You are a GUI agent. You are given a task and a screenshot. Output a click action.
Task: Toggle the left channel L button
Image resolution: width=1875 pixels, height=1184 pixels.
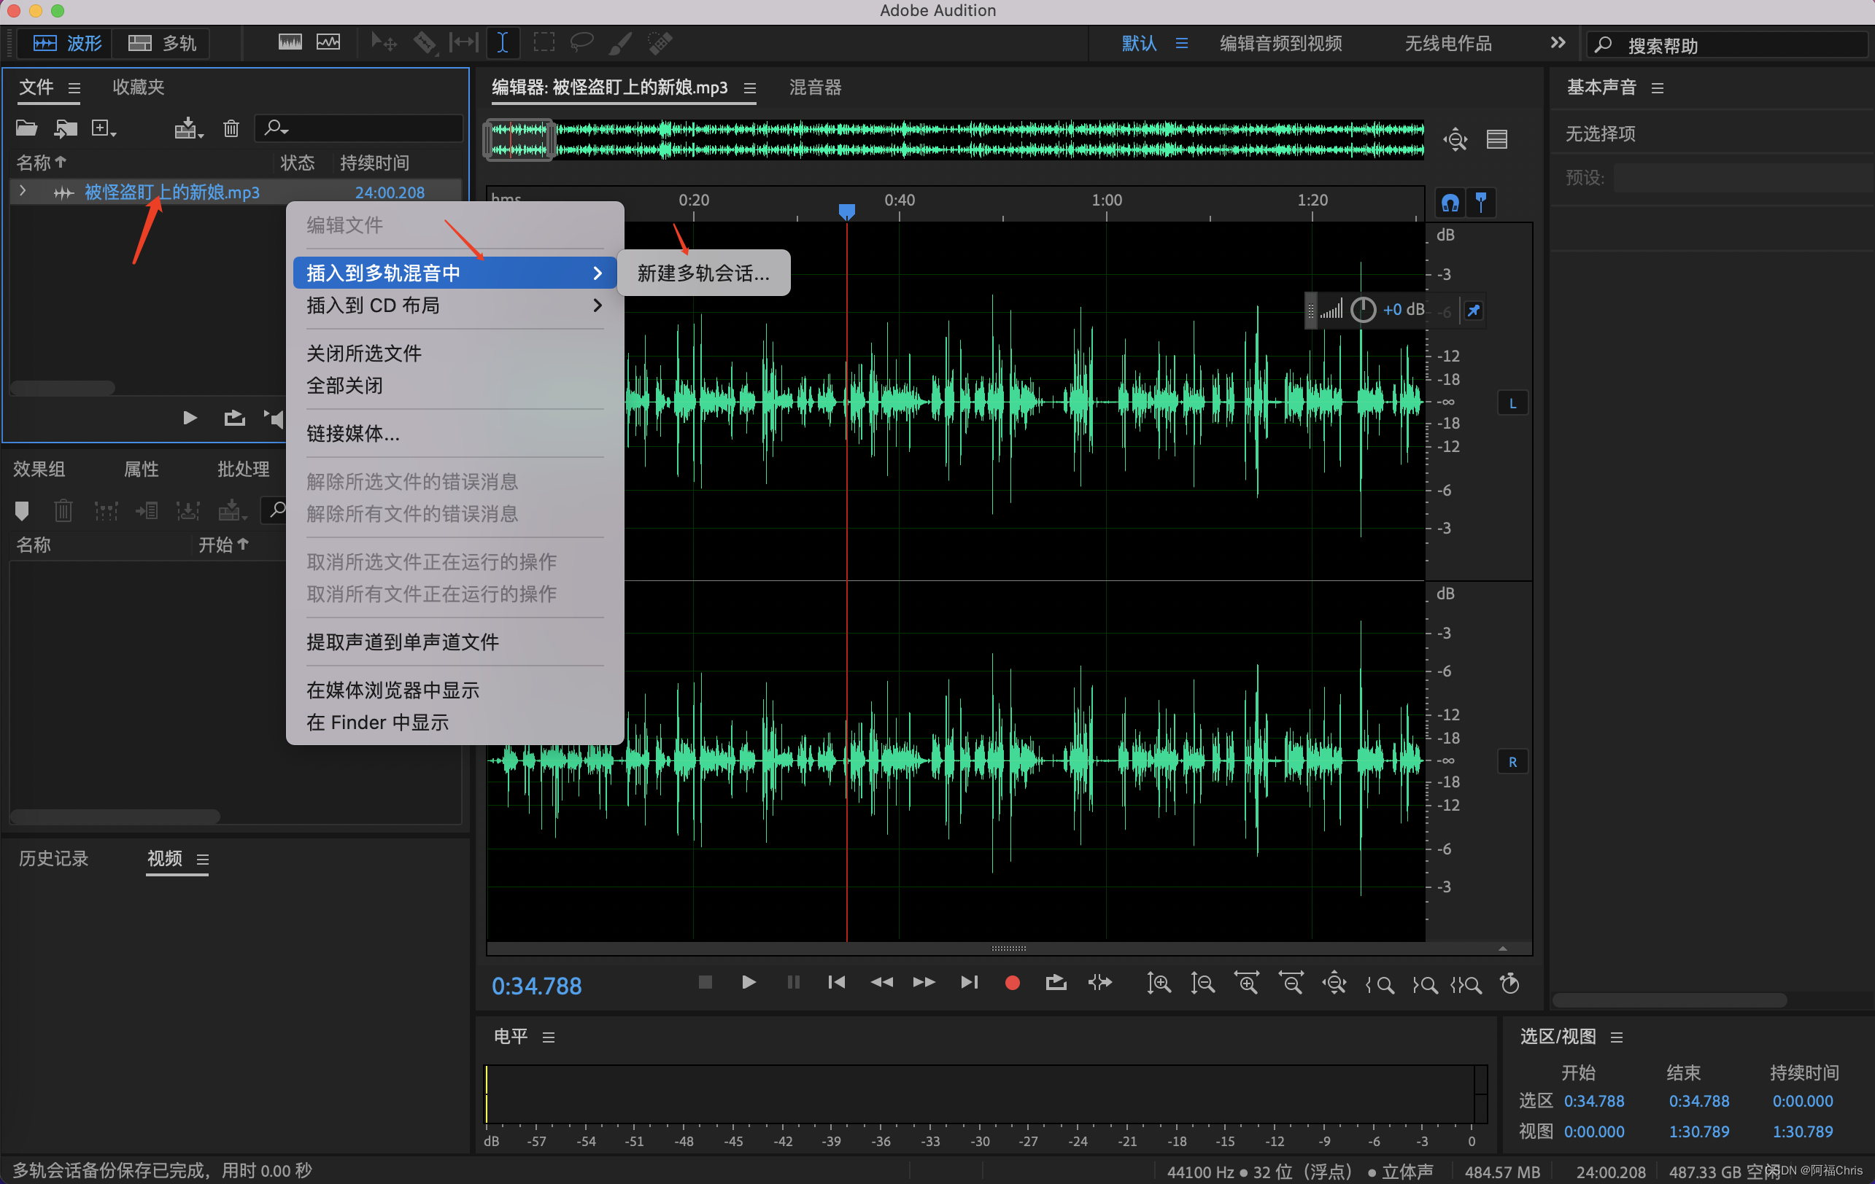(1512, 403)
